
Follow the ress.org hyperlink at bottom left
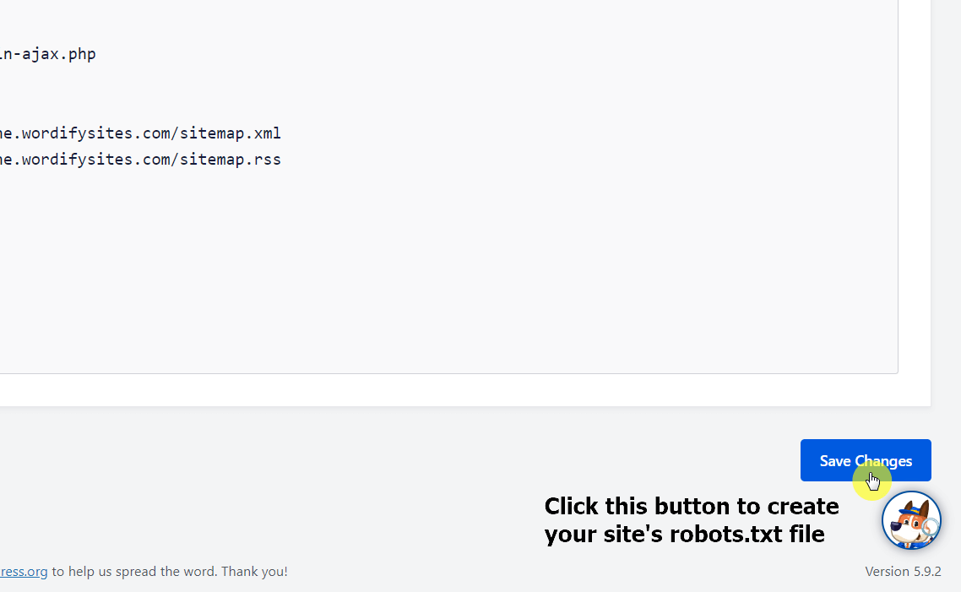(24, 571)
